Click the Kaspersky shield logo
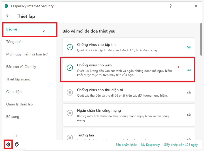This screenshot has width=204, height=151. (x=6, y=6)
